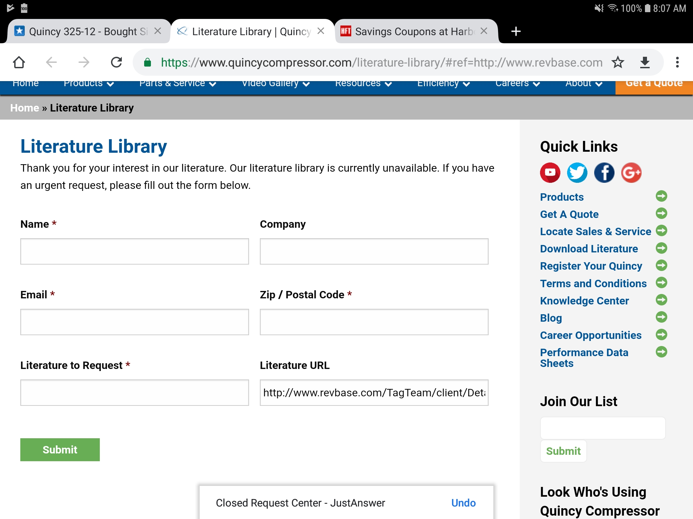
Task: Tap the green arrow beside Get A Quote
Action: click(662, 213)
